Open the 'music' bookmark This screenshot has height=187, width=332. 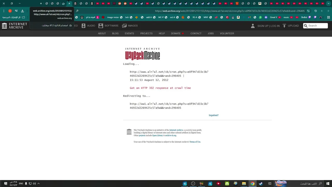[x=288, y=17]
